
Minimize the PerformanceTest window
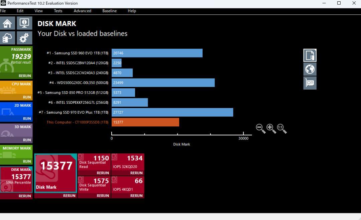pos(324,3)
